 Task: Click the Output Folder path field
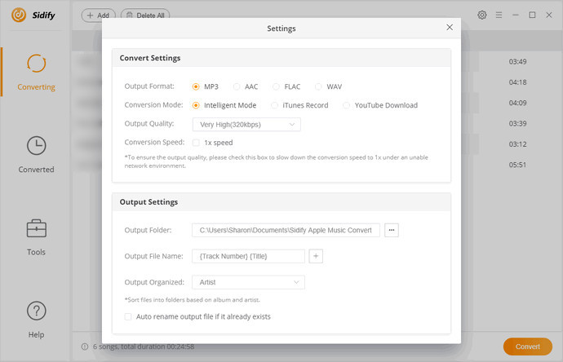click(286, 230)
